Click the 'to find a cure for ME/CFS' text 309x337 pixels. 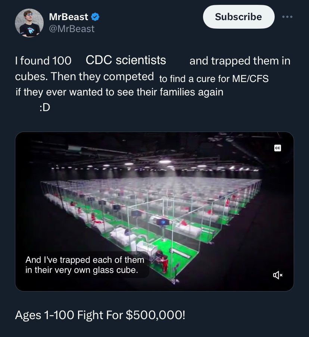pyautogui.click(x=214, y=79)
